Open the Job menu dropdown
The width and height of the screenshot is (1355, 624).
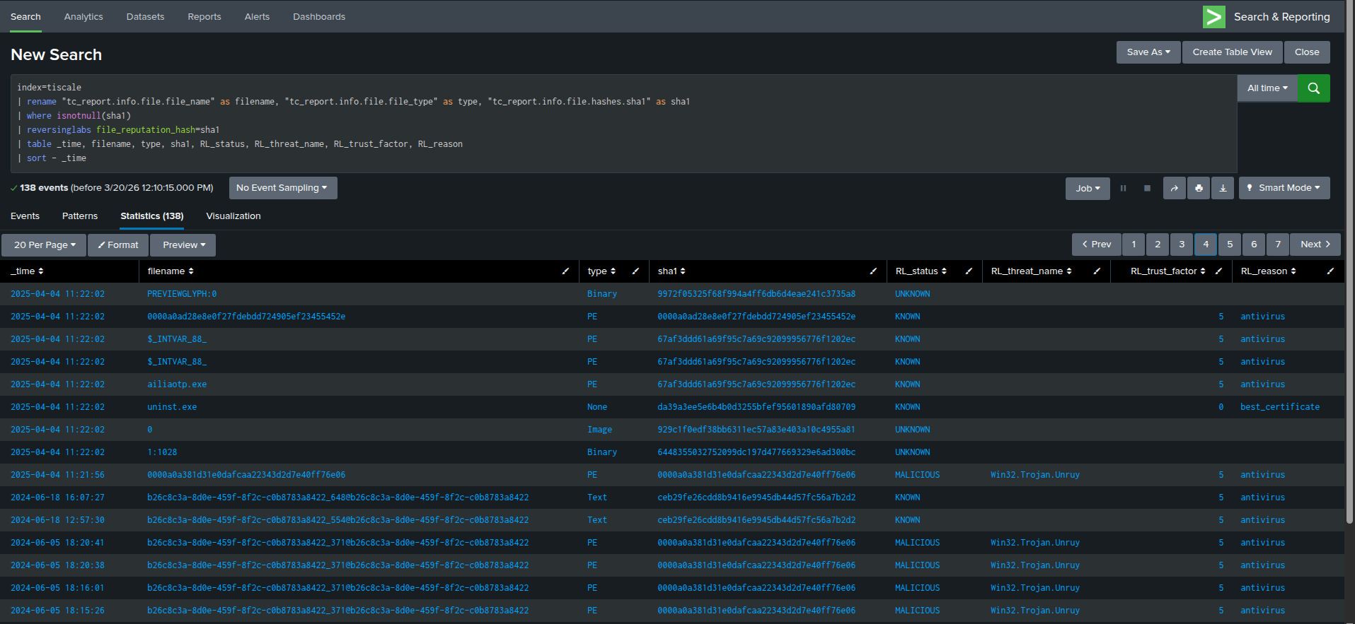coord(1088,188)
